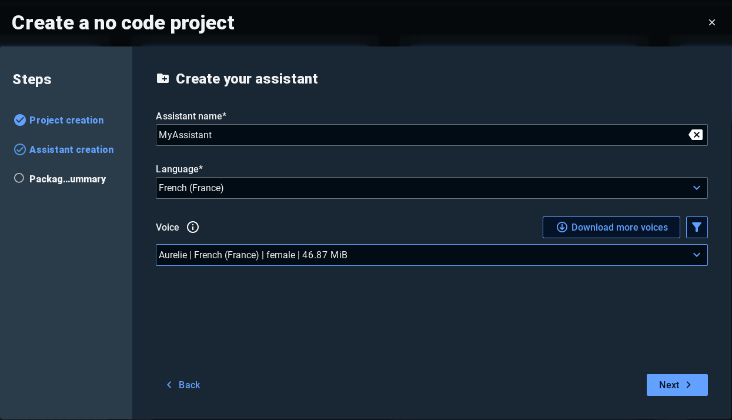This screenshot has width=732, height=420.
Task: Select the empty Package summary step circle
Action: click(x=19, y=178)
